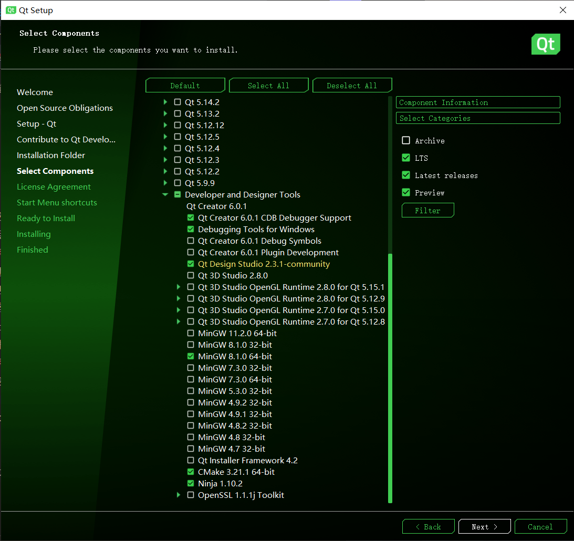Click the green Qt logo in header
The height and width of the screenshot is (541, 574).
546,44
